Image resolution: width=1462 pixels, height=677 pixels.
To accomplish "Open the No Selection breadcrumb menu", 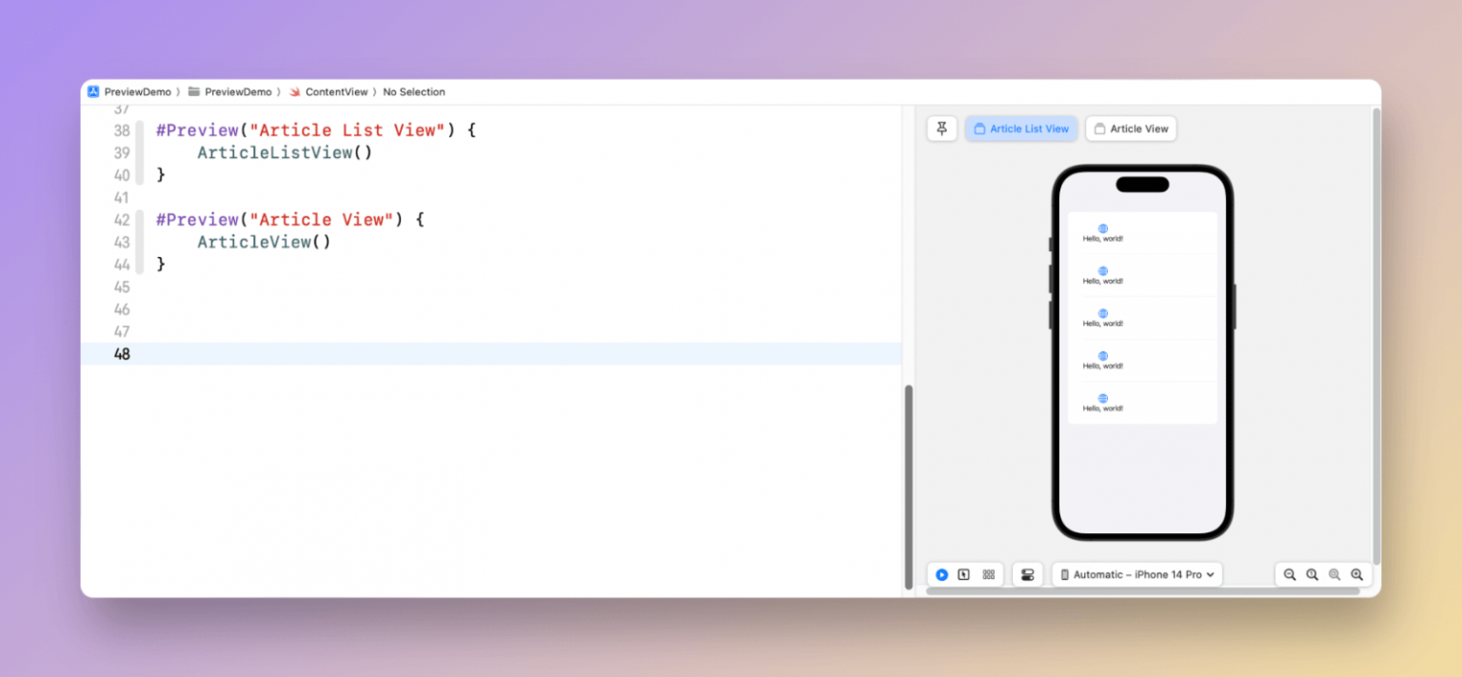I will tap(414, 91).
